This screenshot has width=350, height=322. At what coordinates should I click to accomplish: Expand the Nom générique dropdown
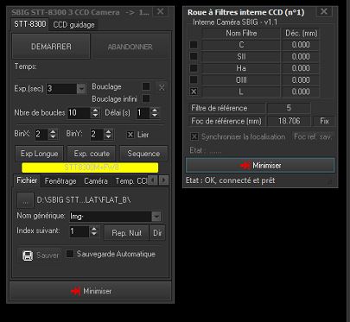[x=156, y=216]
